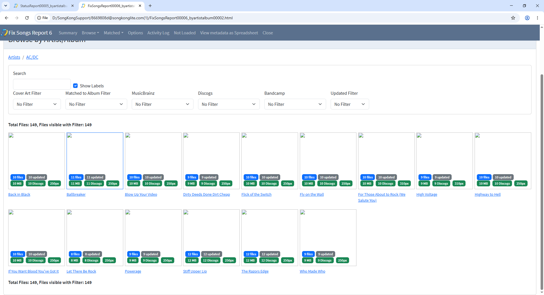Open the Flick of the Switch link
Viewport: 544px width, 295px height.
[256, 195]
